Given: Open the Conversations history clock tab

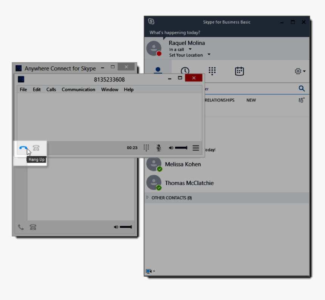Looking at the screenshot, I should pyautogui.click(x=185, y=70).
